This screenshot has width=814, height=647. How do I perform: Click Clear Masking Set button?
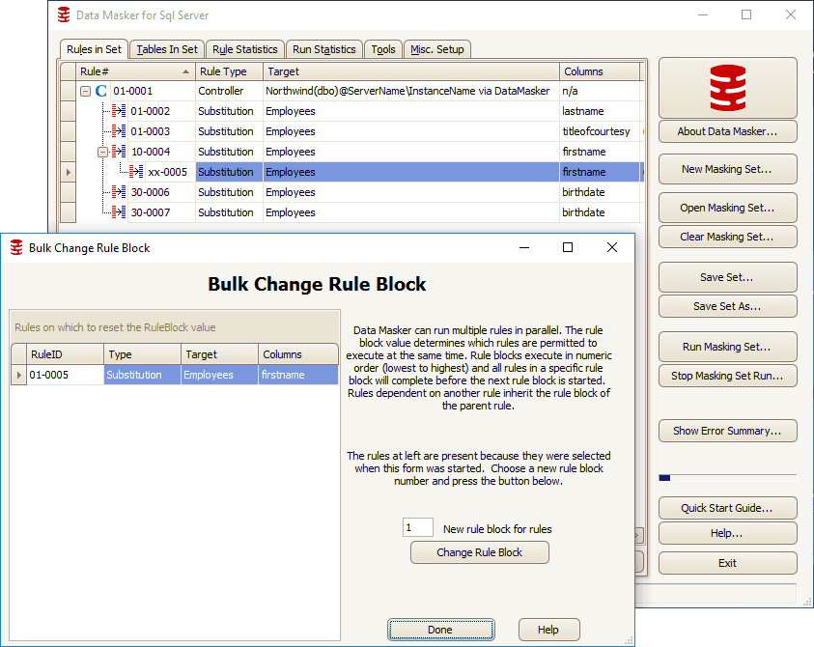click(728, 237)
